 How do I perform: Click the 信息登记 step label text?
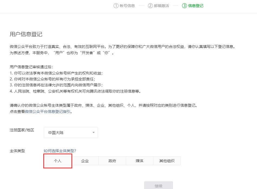pyautogui.click(x=195, y=6)
